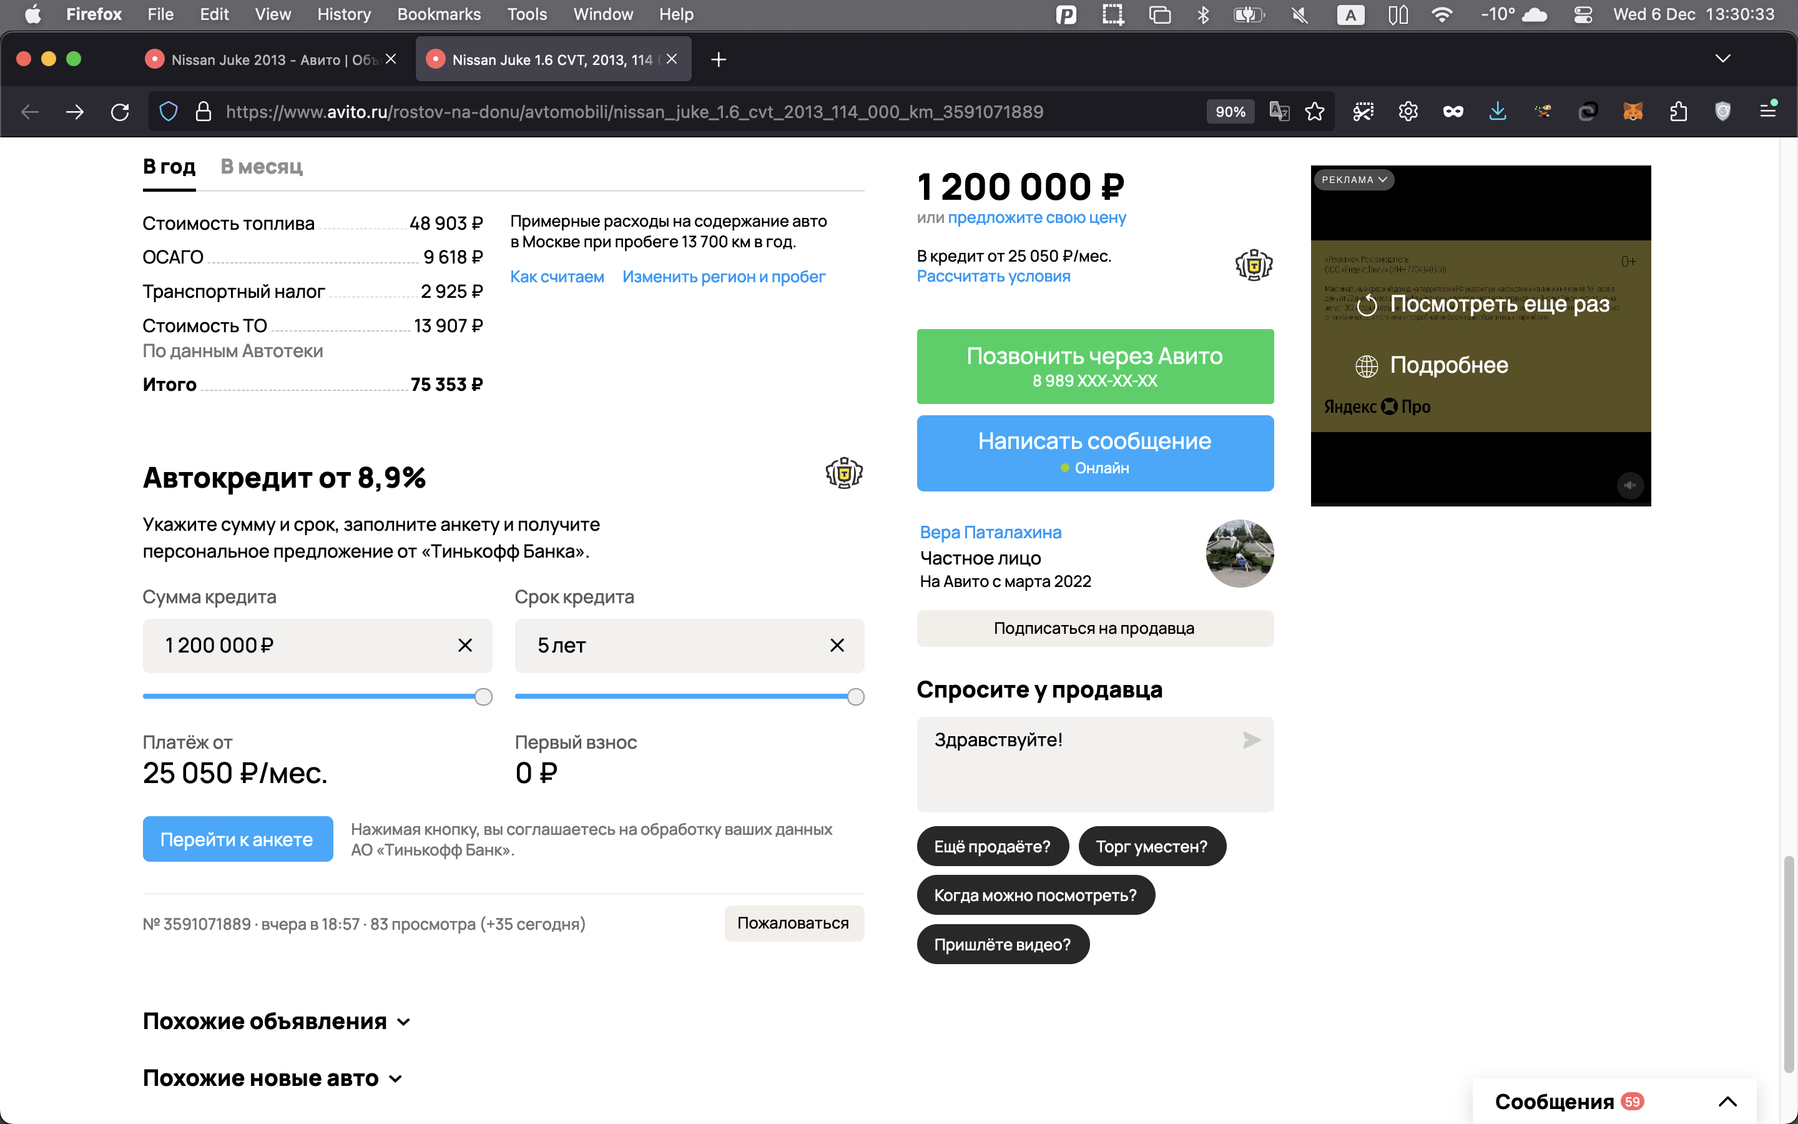Open the Bookmarks menu
This screenshot has width=1798, height=1124.
pyautogui.click(x=438, y=14)
